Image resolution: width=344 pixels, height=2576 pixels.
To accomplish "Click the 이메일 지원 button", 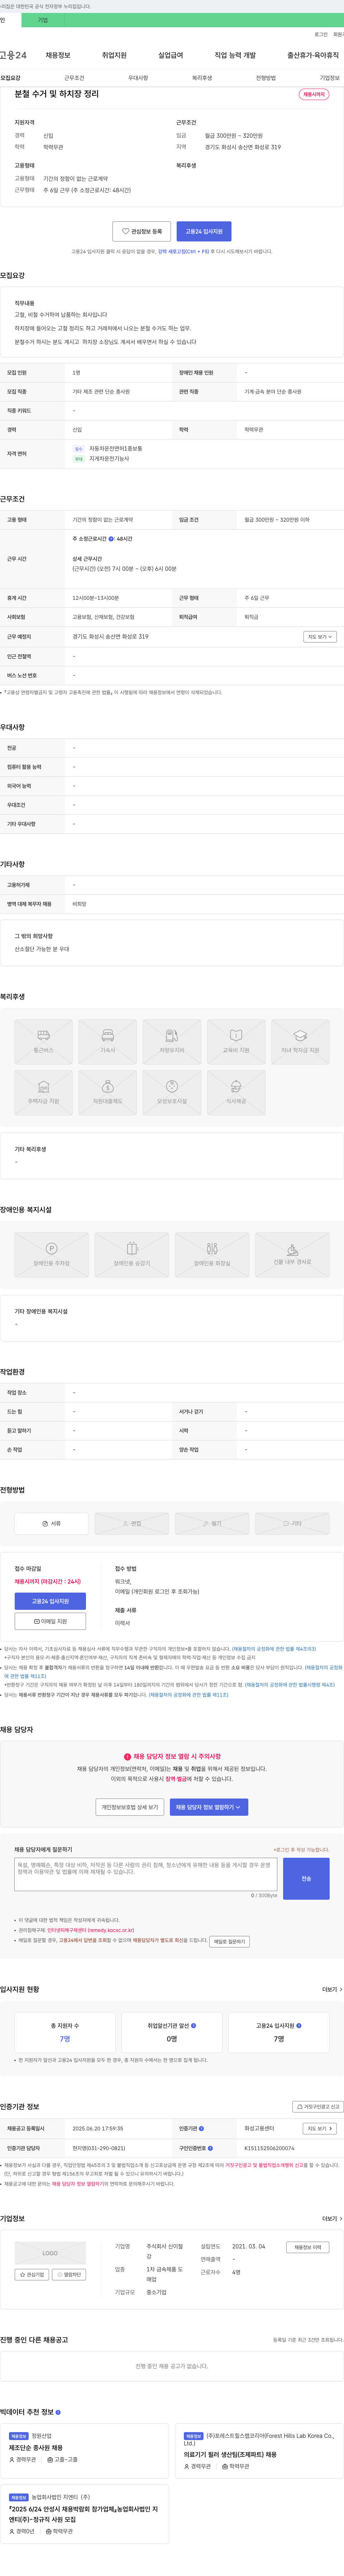I will [x=50, y=1621].
